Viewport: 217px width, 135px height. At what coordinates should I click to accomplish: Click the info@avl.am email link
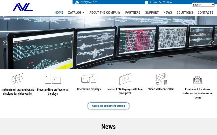tap(88, 2)
